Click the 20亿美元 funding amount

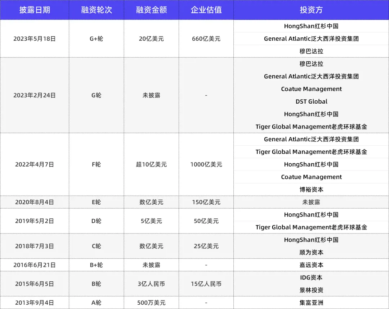coord(151,38)
